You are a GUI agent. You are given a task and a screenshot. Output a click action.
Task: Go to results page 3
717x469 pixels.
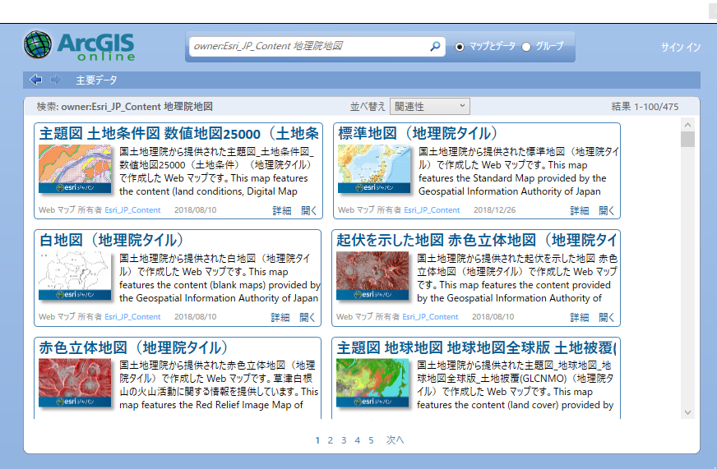click(344, 440)
